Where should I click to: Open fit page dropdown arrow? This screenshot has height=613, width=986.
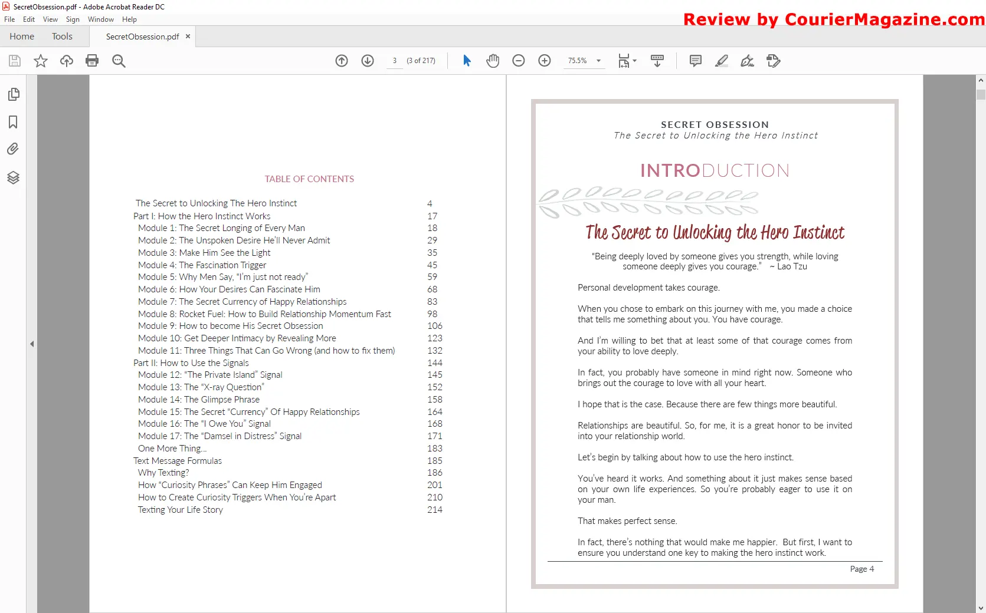635,61
